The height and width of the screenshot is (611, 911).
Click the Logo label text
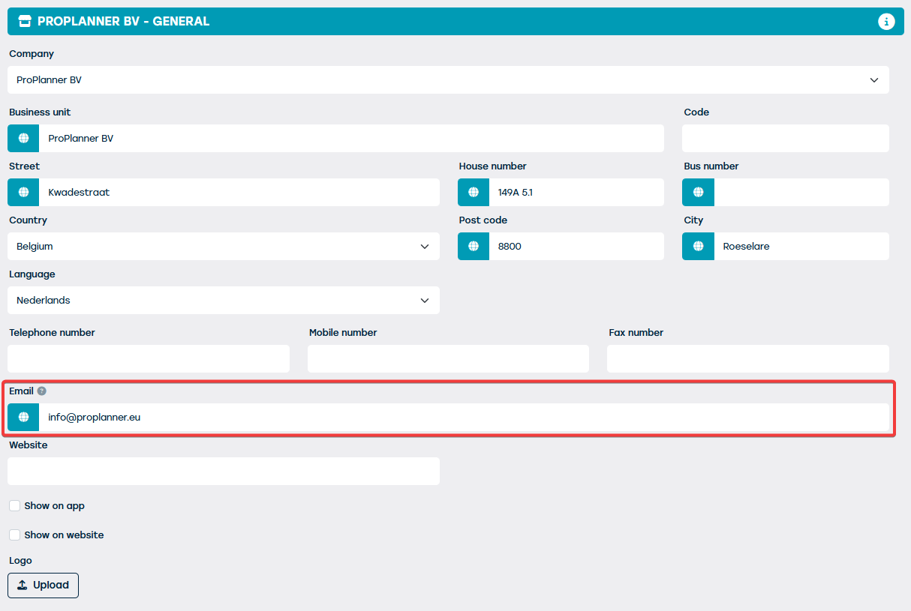(x=21, y=561)
